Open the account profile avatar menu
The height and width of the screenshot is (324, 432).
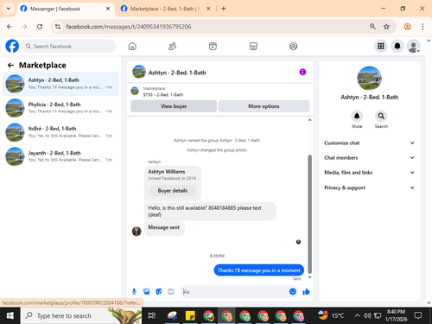(x=413, y=46)
